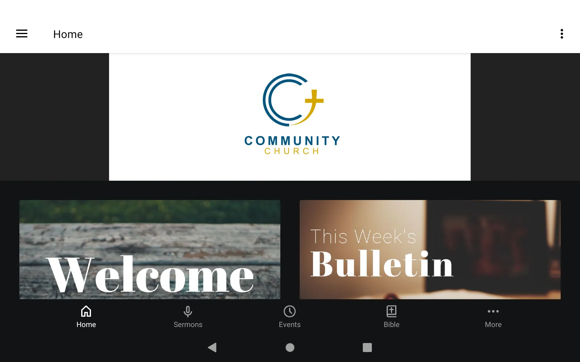
Task: Scroll down to see more content
Action: click(x=290, y=250)
